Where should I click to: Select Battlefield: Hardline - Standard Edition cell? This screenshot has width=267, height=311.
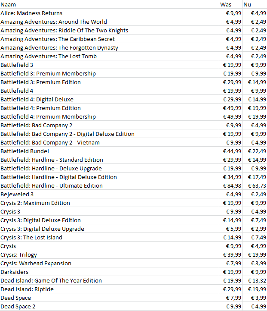(110, 160)
